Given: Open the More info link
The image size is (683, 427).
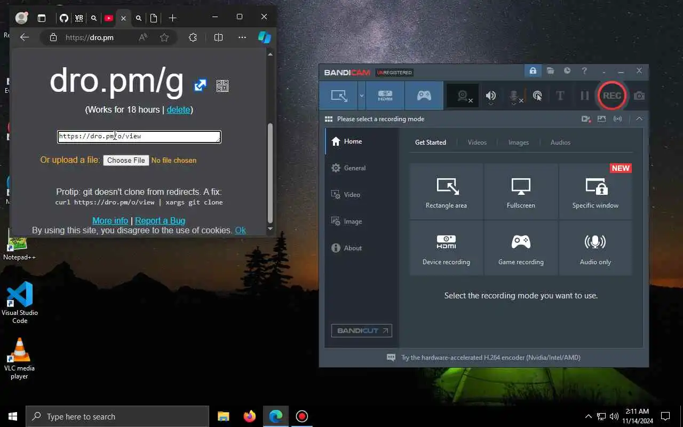Looking at the screenshot, I should coord(110,220).
